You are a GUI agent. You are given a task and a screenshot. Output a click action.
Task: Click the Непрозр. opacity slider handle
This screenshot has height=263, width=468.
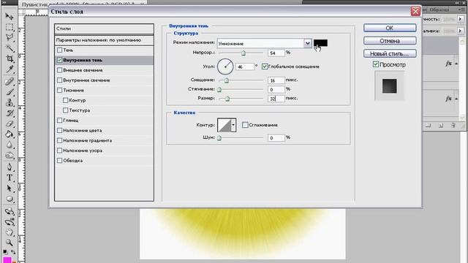pyautogui.click(x=244, y=53)
